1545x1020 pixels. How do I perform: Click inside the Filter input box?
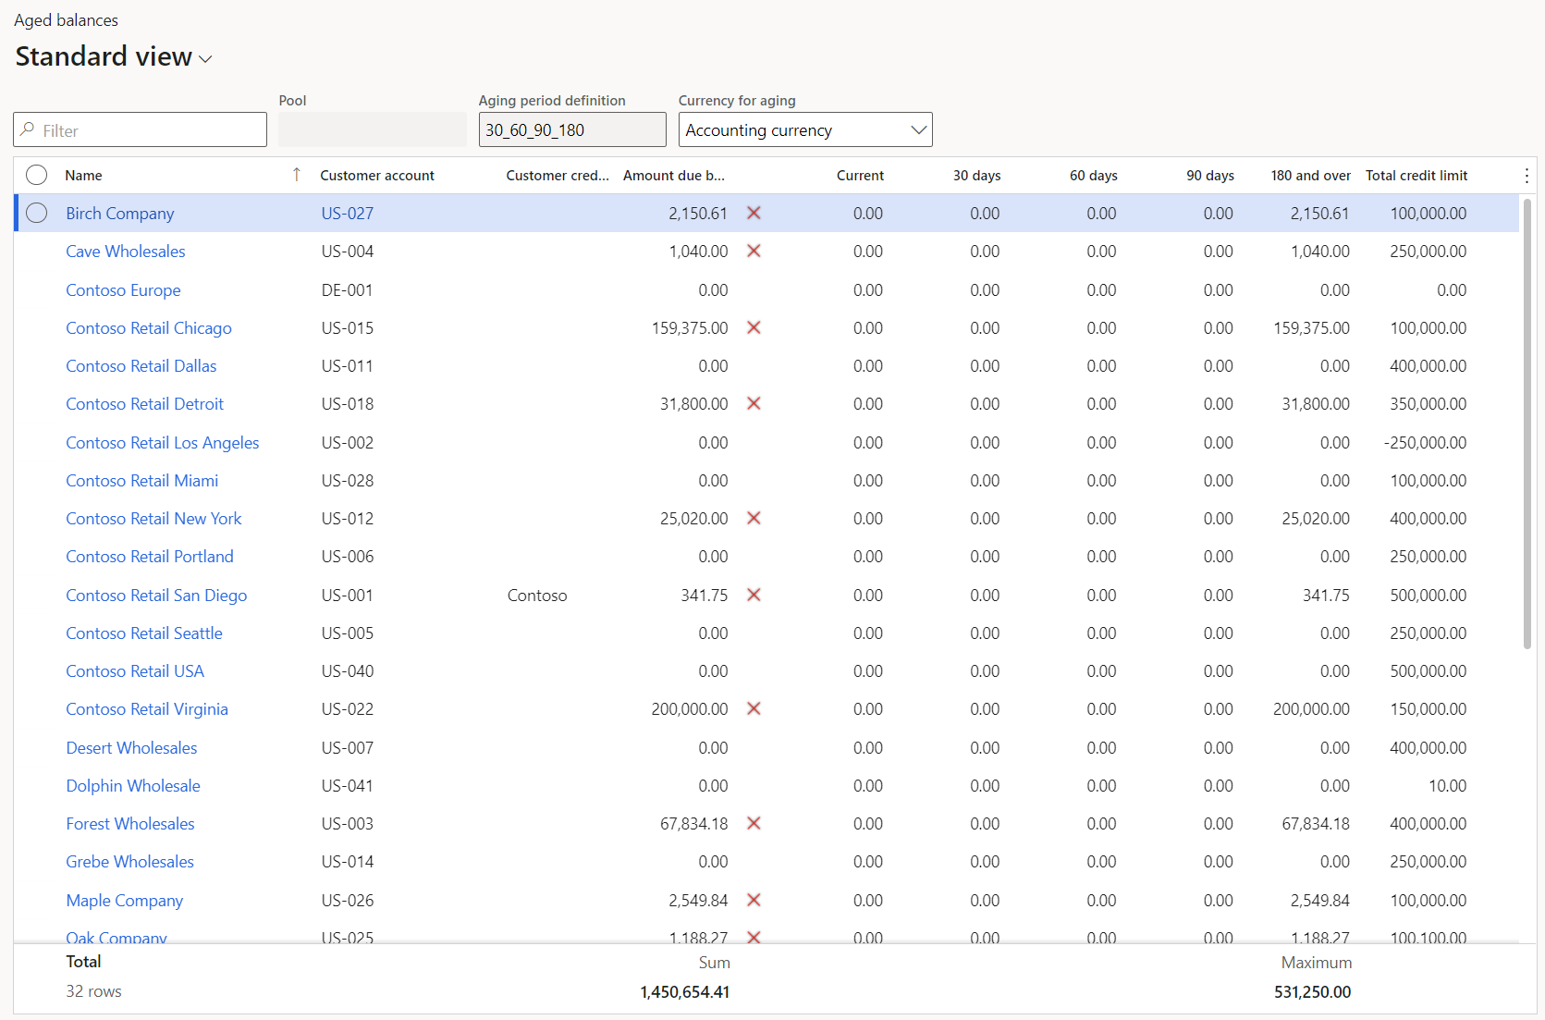139,129
